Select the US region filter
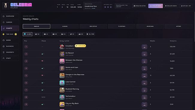This screenshot has width=195, height=110. pos(37,34)
